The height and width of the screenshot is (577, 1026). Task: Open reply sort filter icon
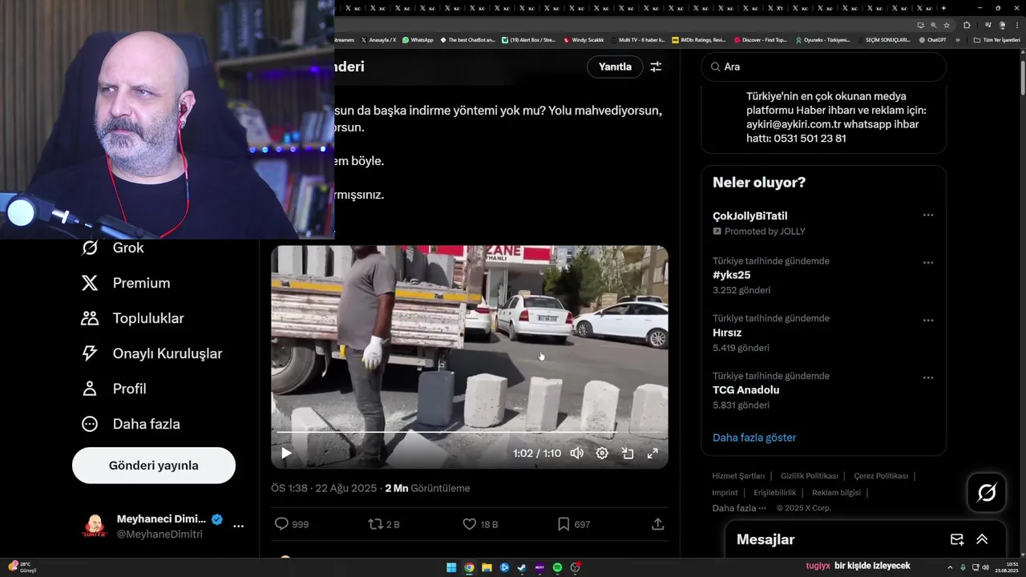tap(656, 67)
